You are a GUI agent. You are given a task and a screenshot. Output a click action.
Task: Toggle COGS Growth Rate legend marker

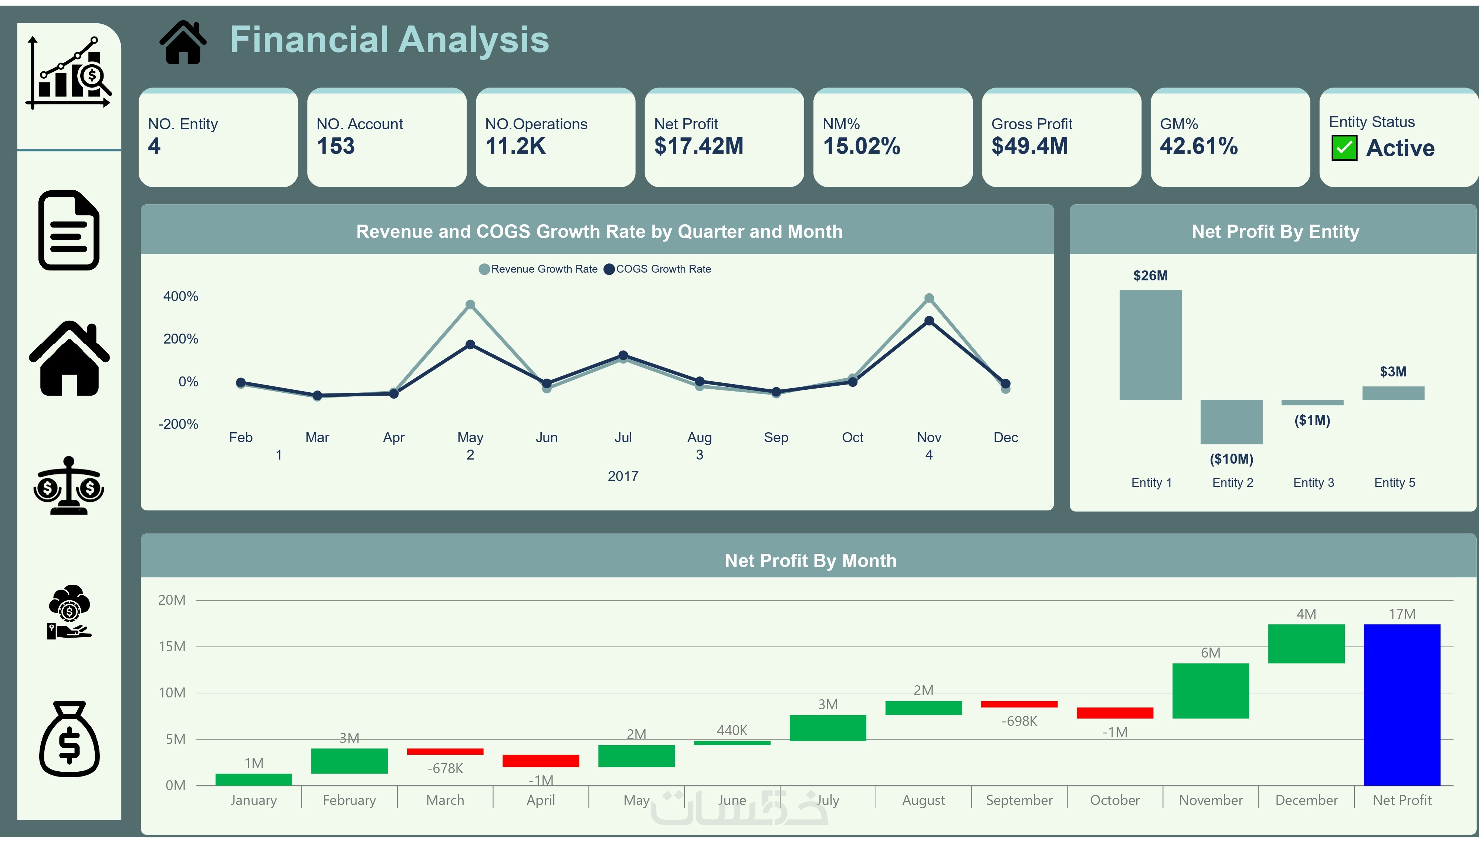click(x=609, y=269)
